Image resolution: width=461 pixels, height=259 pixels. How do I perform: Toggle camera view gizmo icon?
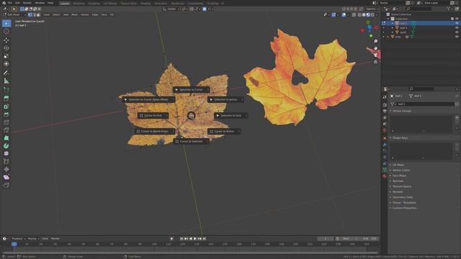[375, 55]
